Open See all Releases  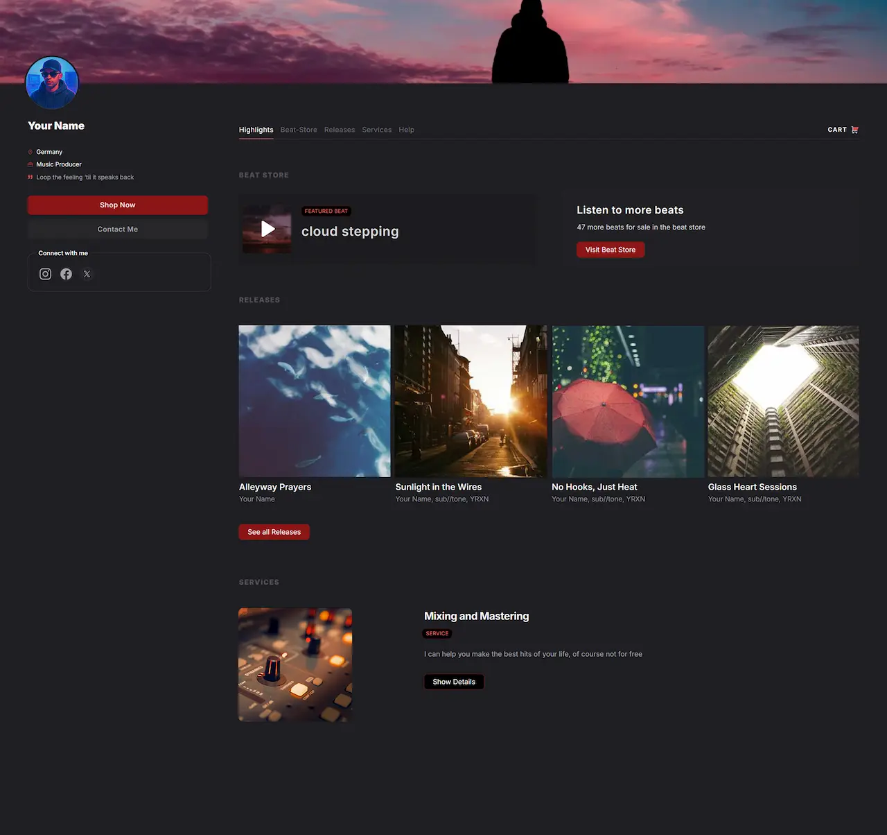(x=274, y=532)
